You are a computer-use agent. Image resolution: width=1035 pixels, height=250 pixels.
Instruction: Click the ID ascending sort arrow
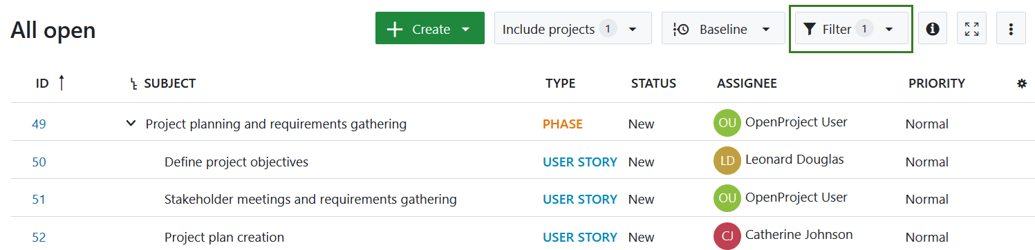(62, 83)
